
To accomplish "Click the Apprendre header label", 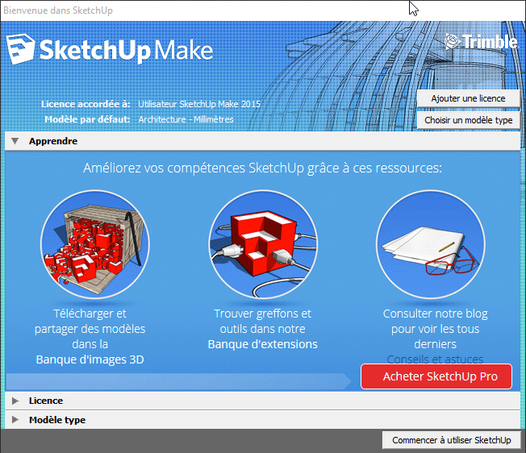I will [x=53, y=141].
